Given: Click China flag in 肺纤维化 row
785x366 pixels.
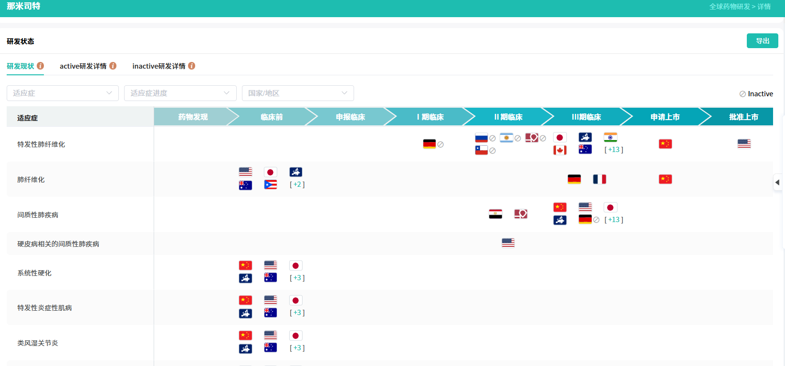Looking at the screenshot, I should coord(665,179).
